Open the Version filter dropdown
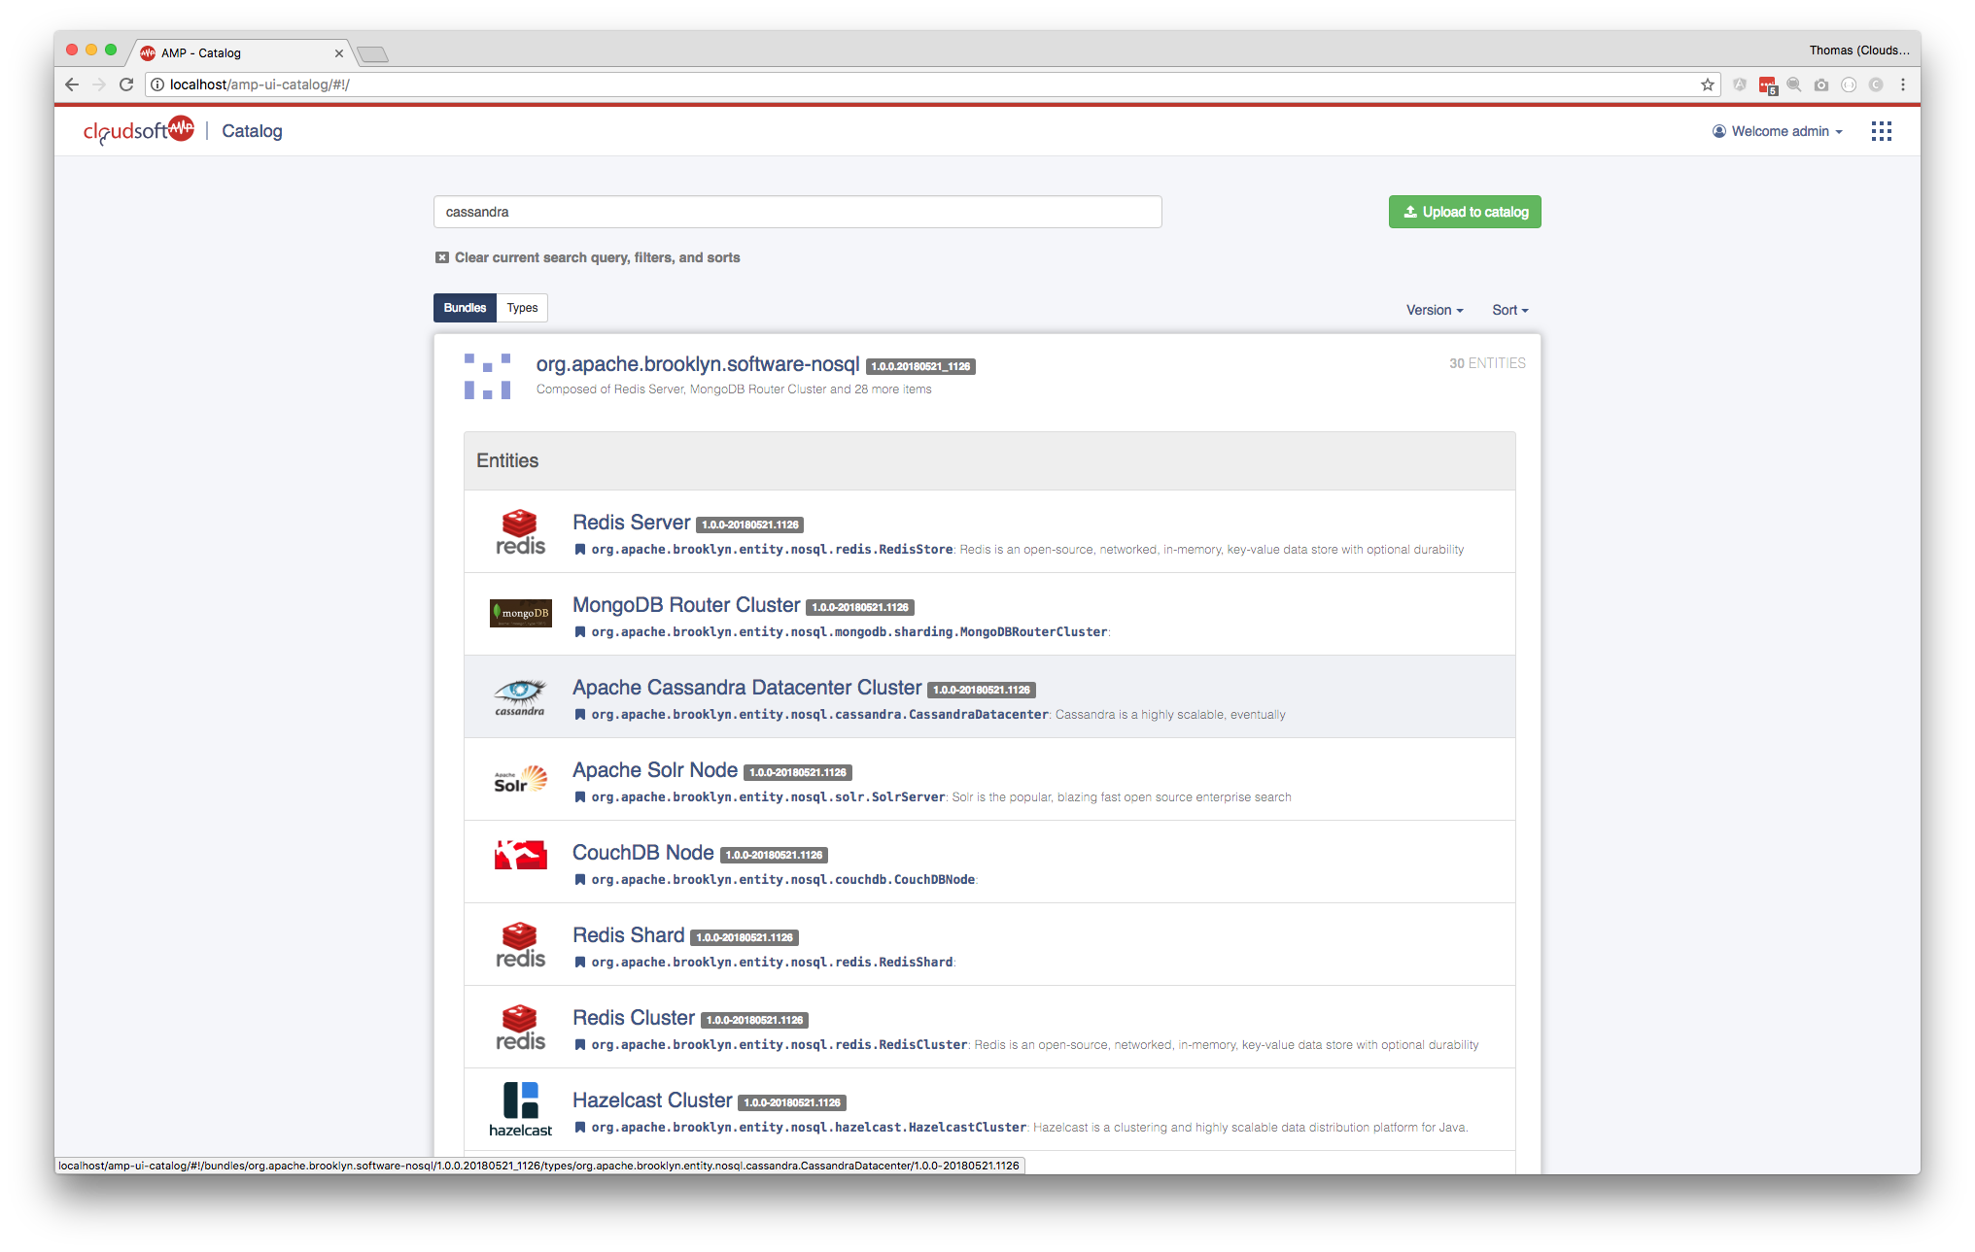1975x1252 pixels. click(1434, 310)
